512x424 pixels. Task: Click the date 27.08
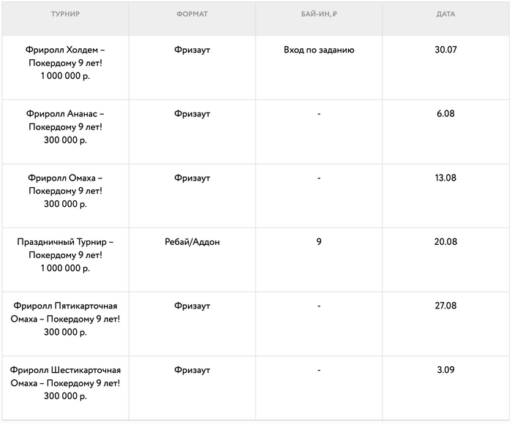click(445, 306)
